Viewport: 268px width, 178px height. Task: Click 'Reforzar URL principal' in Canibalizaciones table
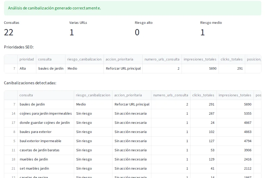point(132,104)
